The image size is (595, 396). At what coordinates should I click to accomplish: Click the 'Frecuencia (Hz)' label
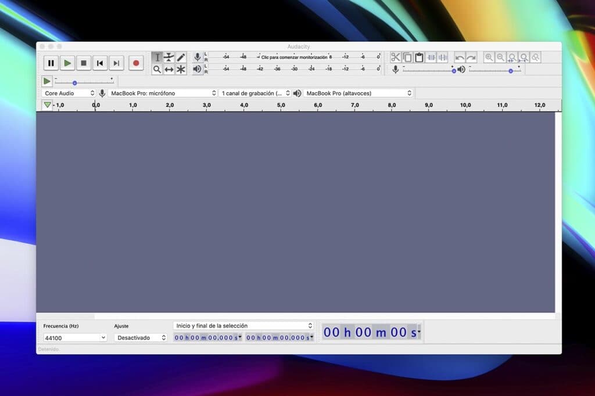pos(60,326)
